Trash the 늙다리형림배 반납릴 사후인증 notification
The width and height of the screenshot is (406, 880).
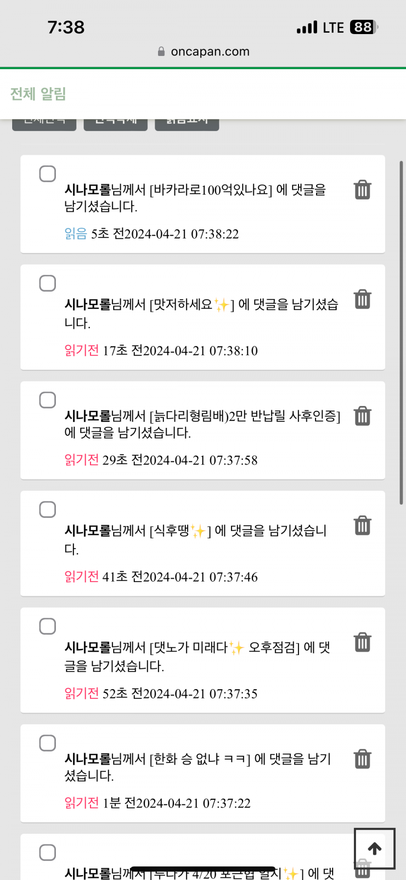pyautogui.click(x=362, y=416)
